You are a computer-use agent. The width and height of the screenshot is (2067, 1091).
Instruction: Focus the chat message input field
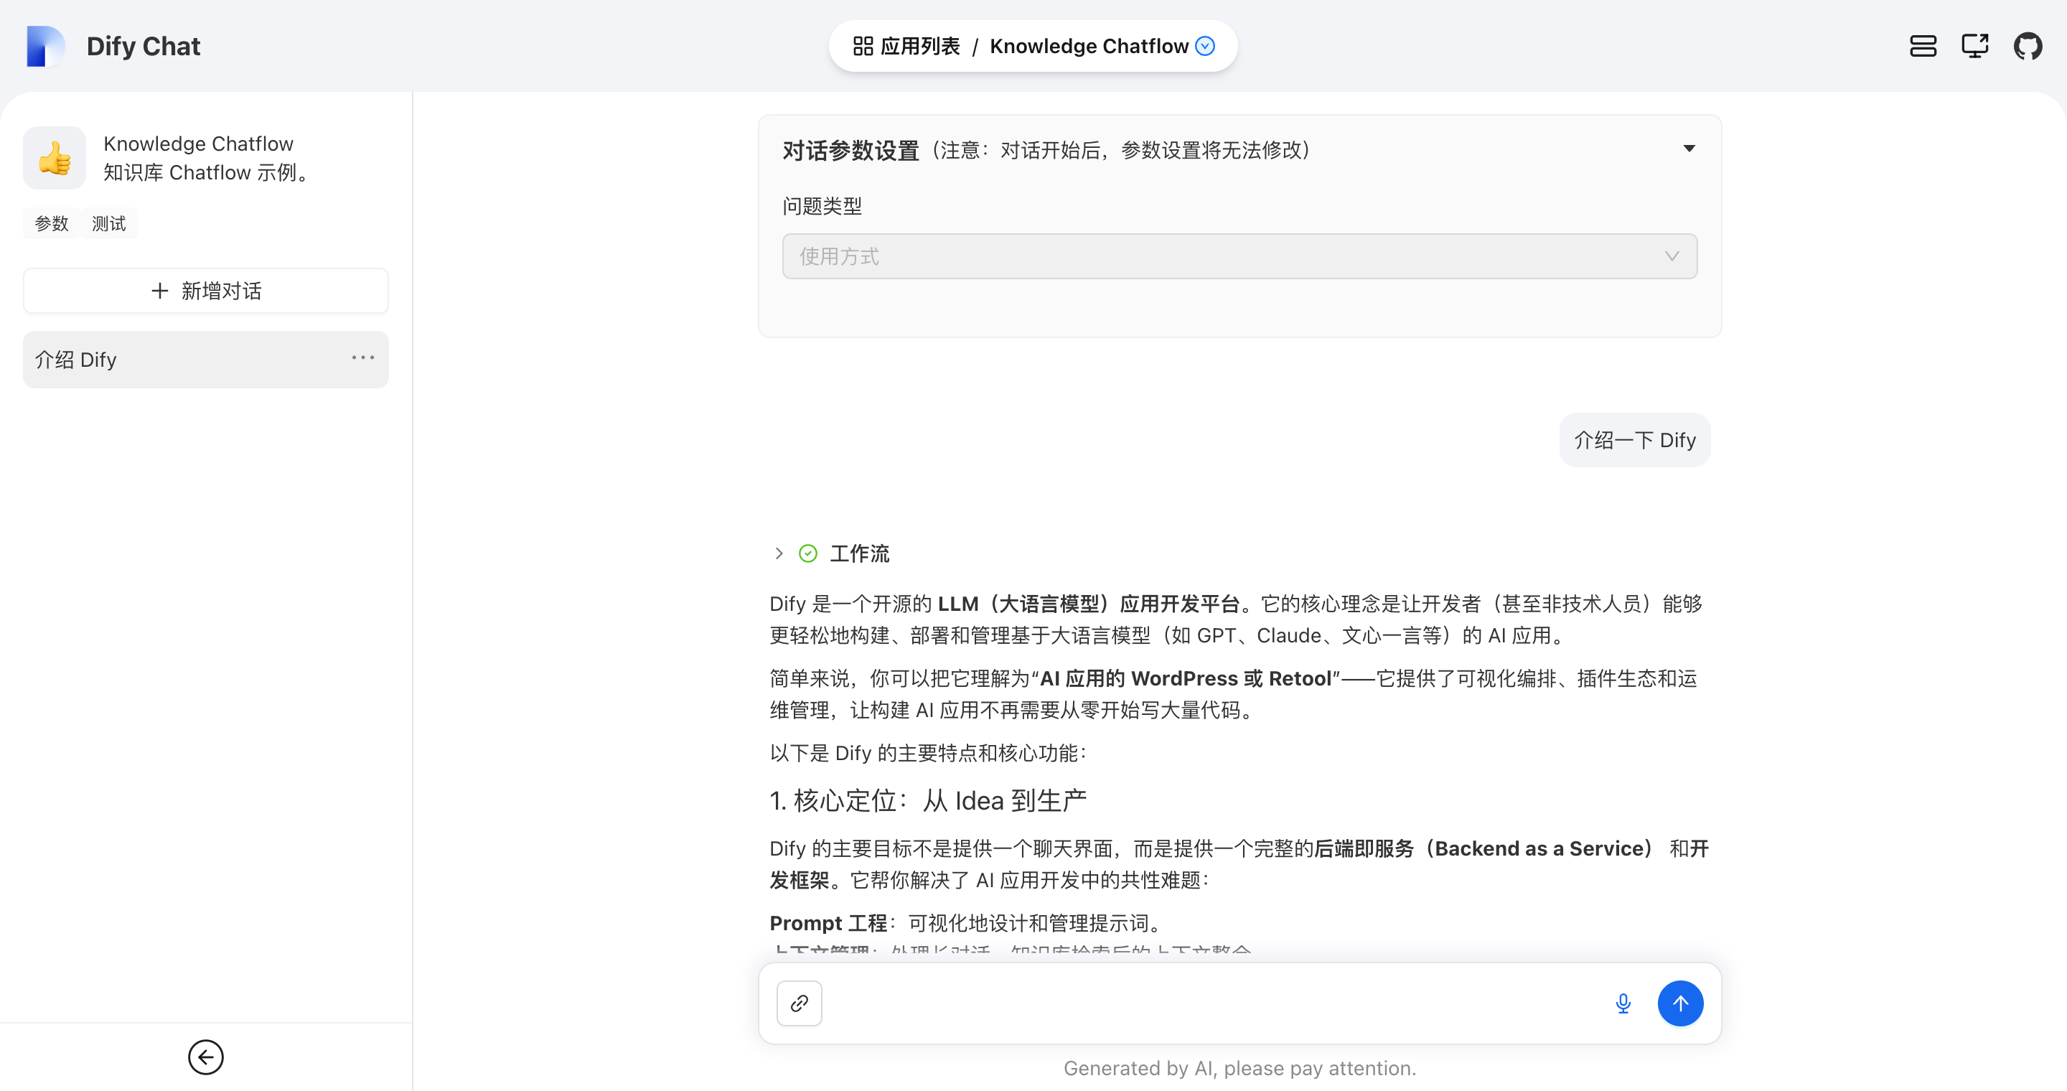click(1211, 1003)
